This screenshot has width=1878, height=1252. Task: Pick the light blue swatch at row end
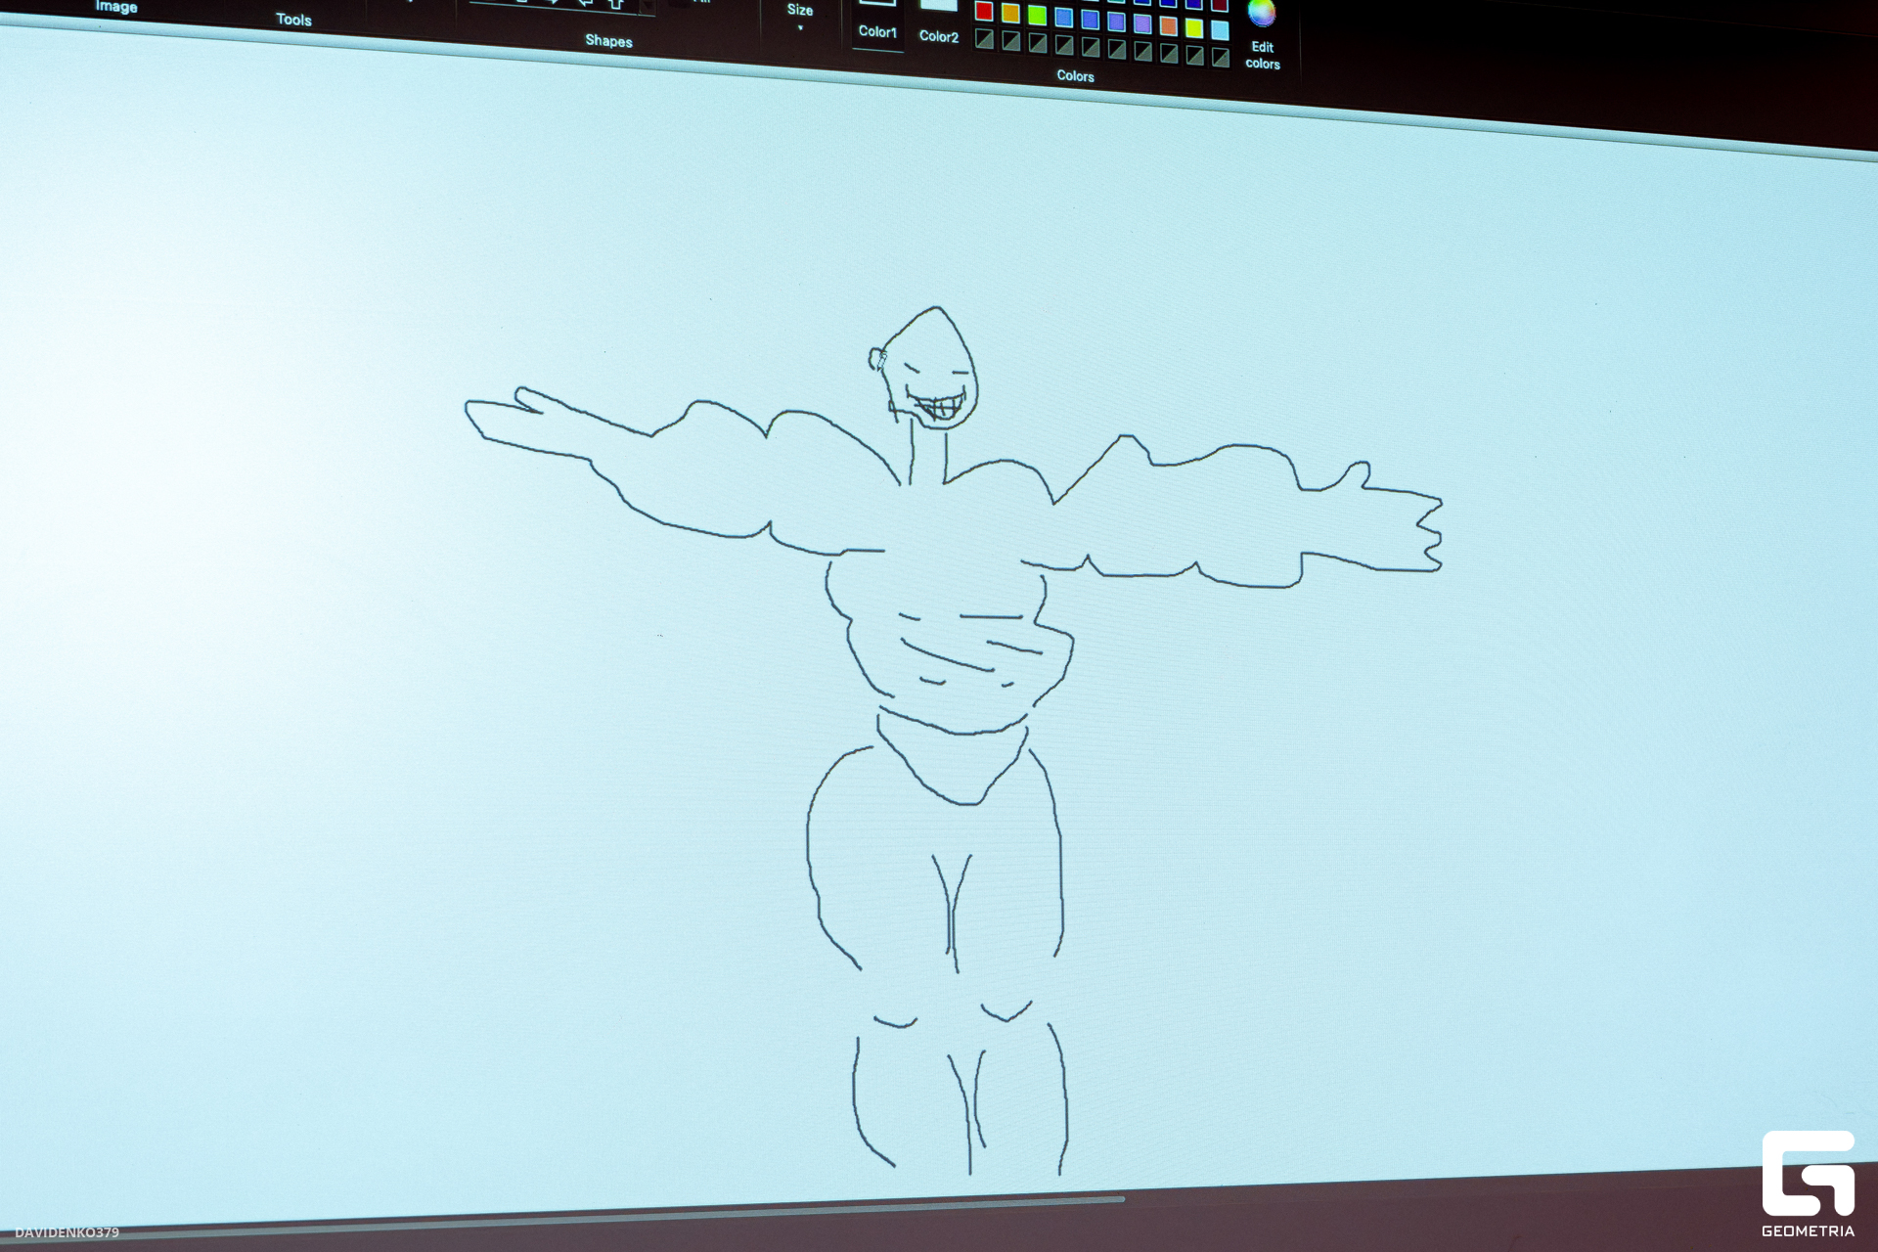(1220, 30)
